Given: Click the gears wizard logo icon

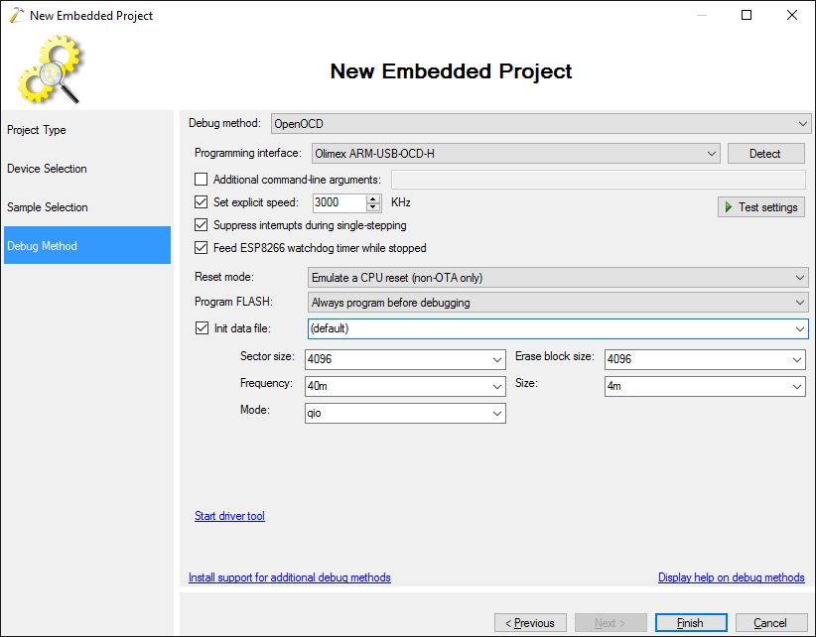Looking at the screenshot, I should [51, 69].
